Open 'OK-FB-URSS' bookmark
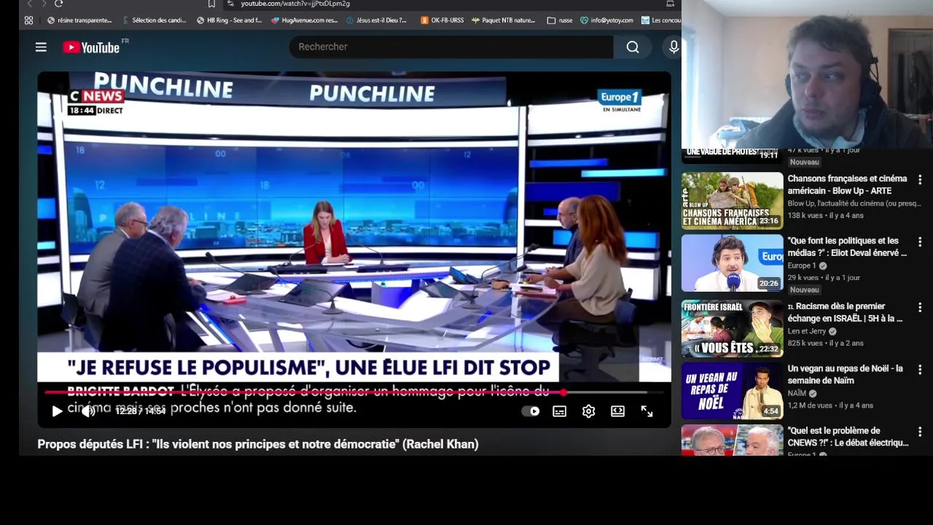 click(x=442, y=20)
